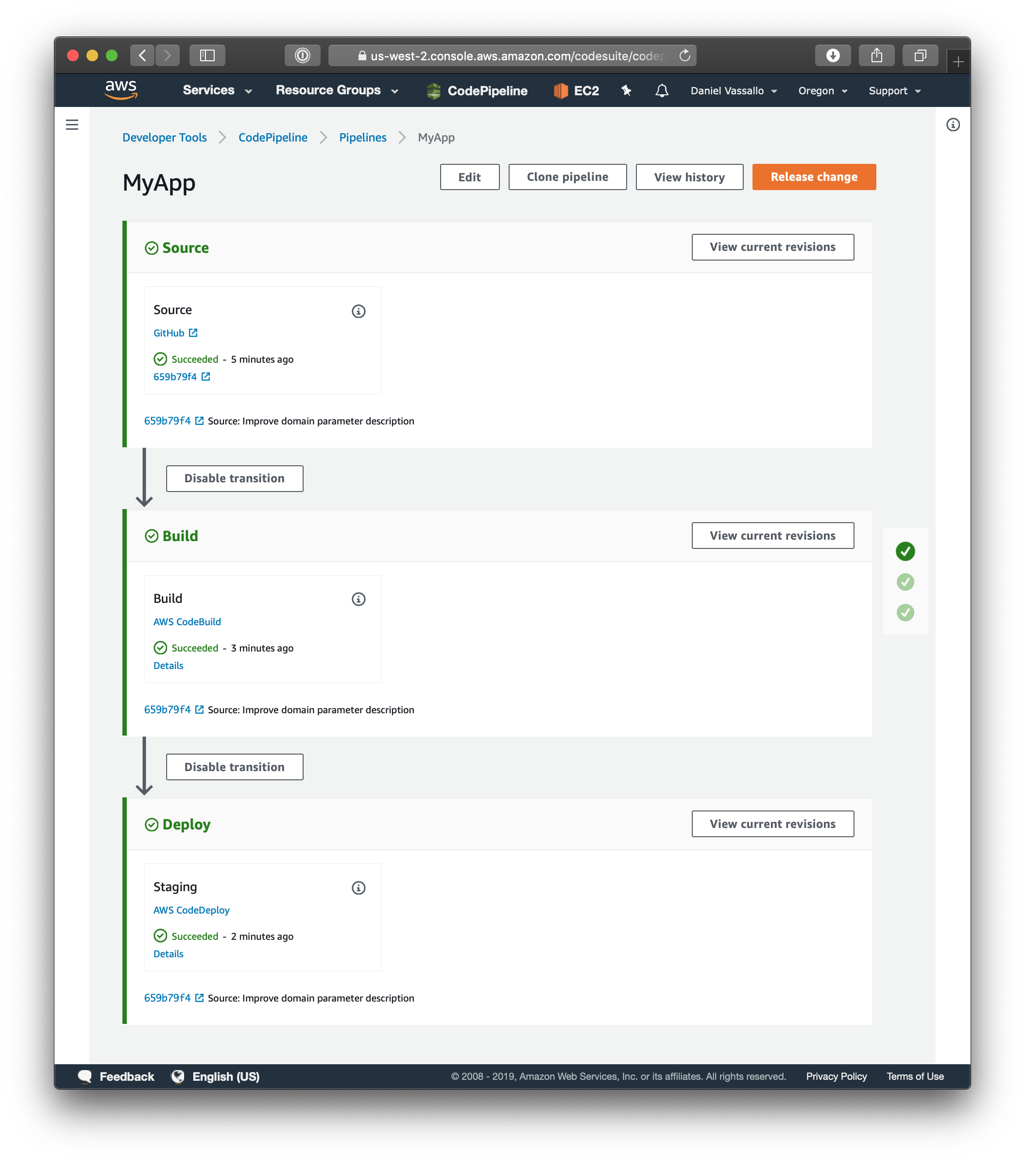The image size is (1025, 1161).
Task: Open the hamburger side navigation menu
Action: click(72, 125)
